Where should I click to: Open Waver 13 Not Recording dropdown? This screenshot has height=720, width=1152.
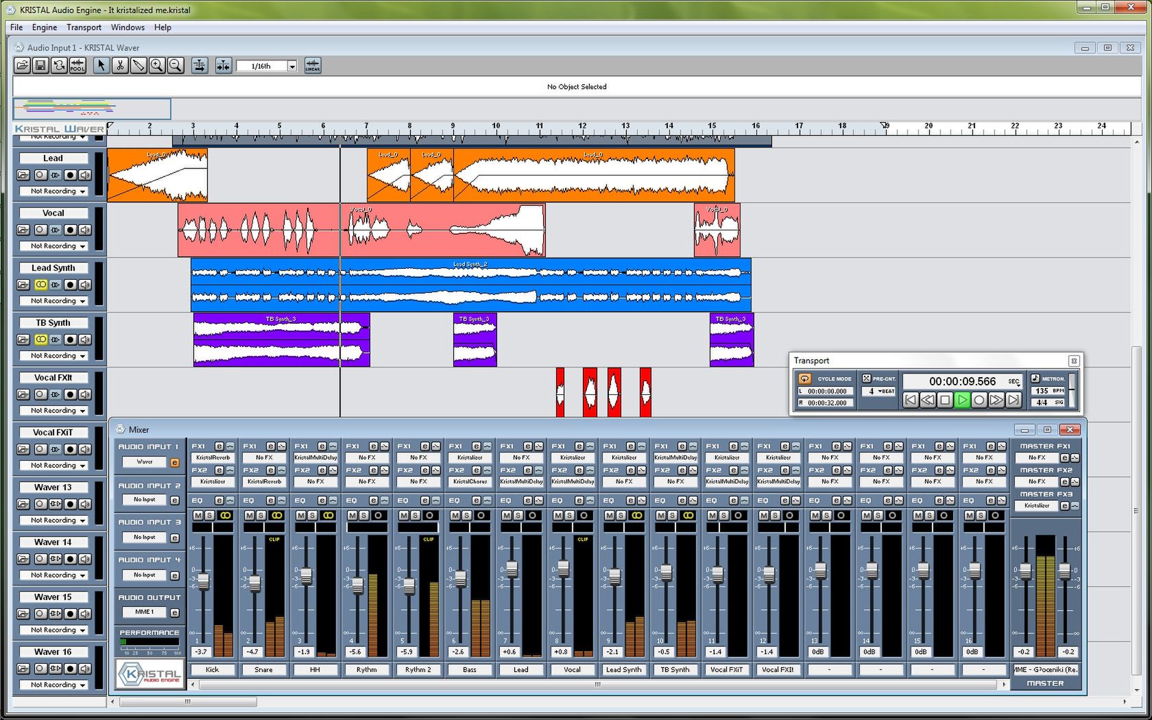pyautogui.click(x=53, y=520)
